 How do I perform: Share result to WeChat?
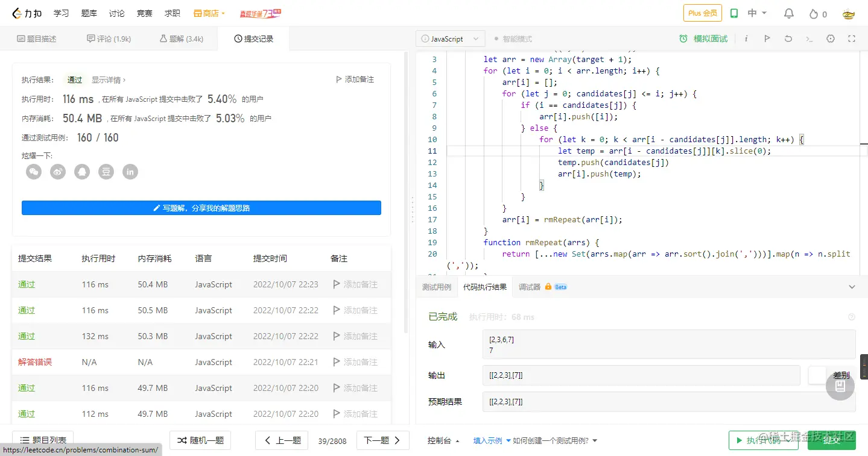pos(34,172)
